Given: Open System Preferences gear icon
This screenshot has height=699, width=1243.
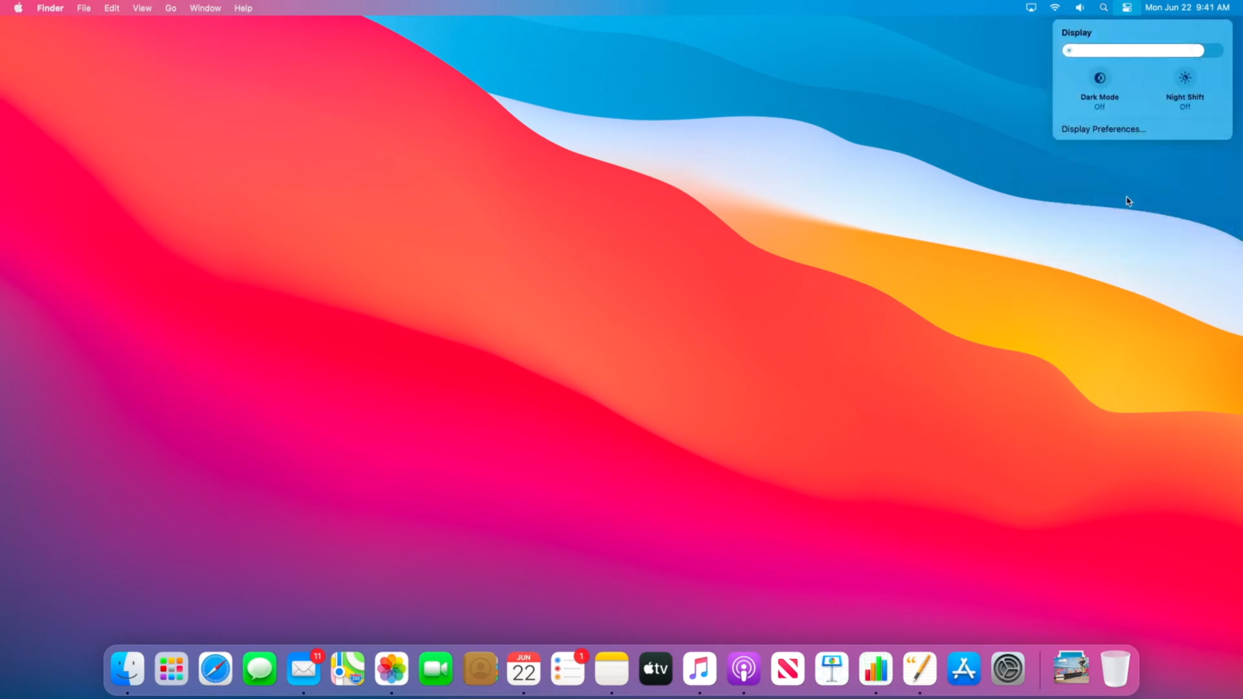Looking at the screenshot, I should 1007,669.
